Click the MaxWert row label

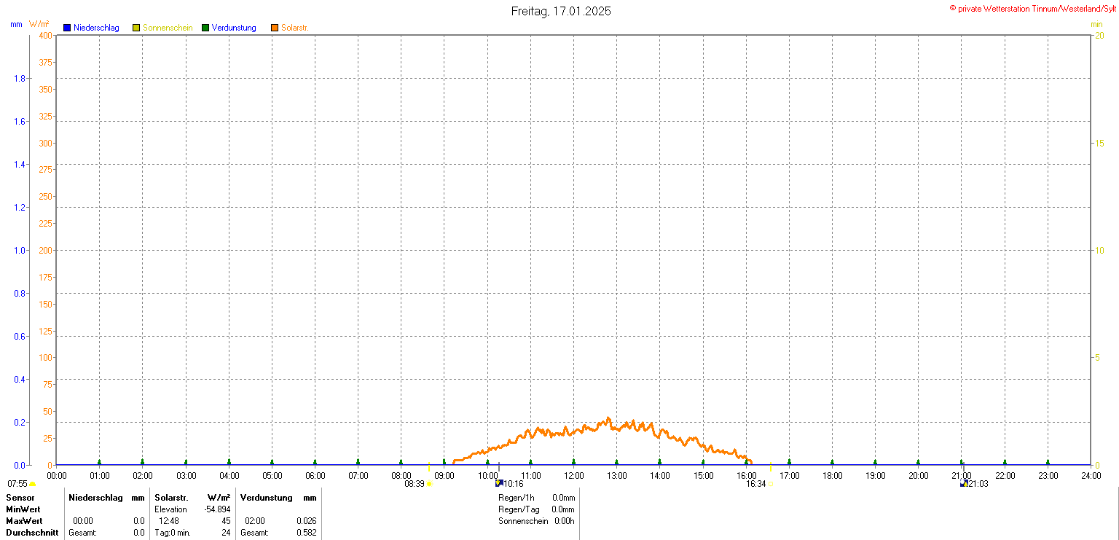23,521
